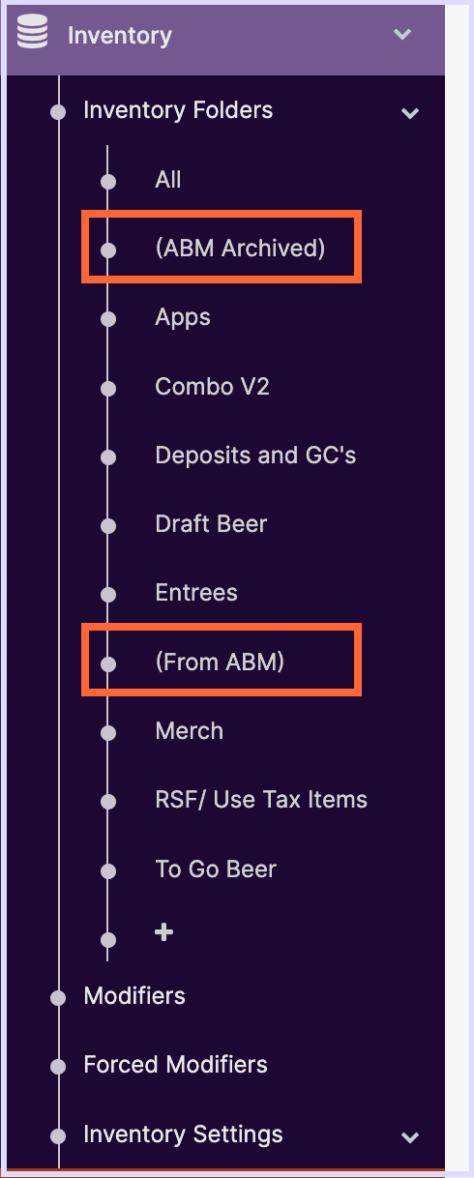The height and width of the screenshot is (1178, 474).
Task: Select the To Go Beer folder
Action: tap(216, 869)
